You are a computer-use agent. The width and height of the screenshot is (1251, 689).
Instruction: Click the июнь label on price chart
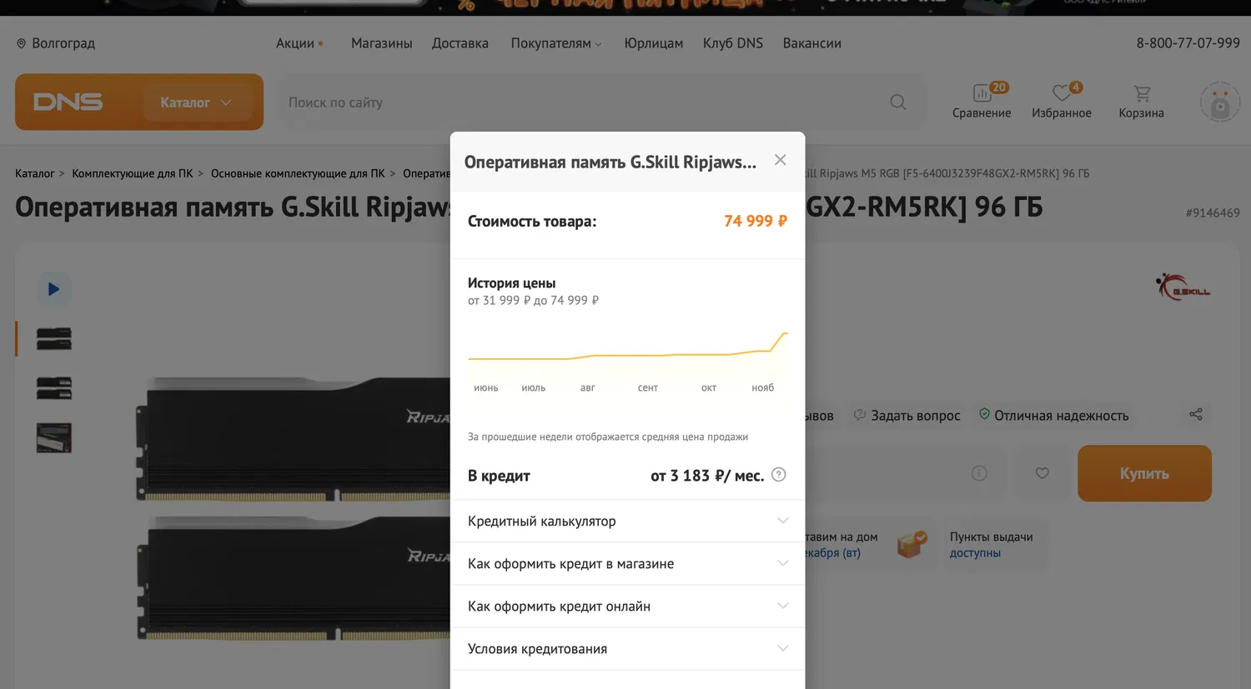[486, 388]
